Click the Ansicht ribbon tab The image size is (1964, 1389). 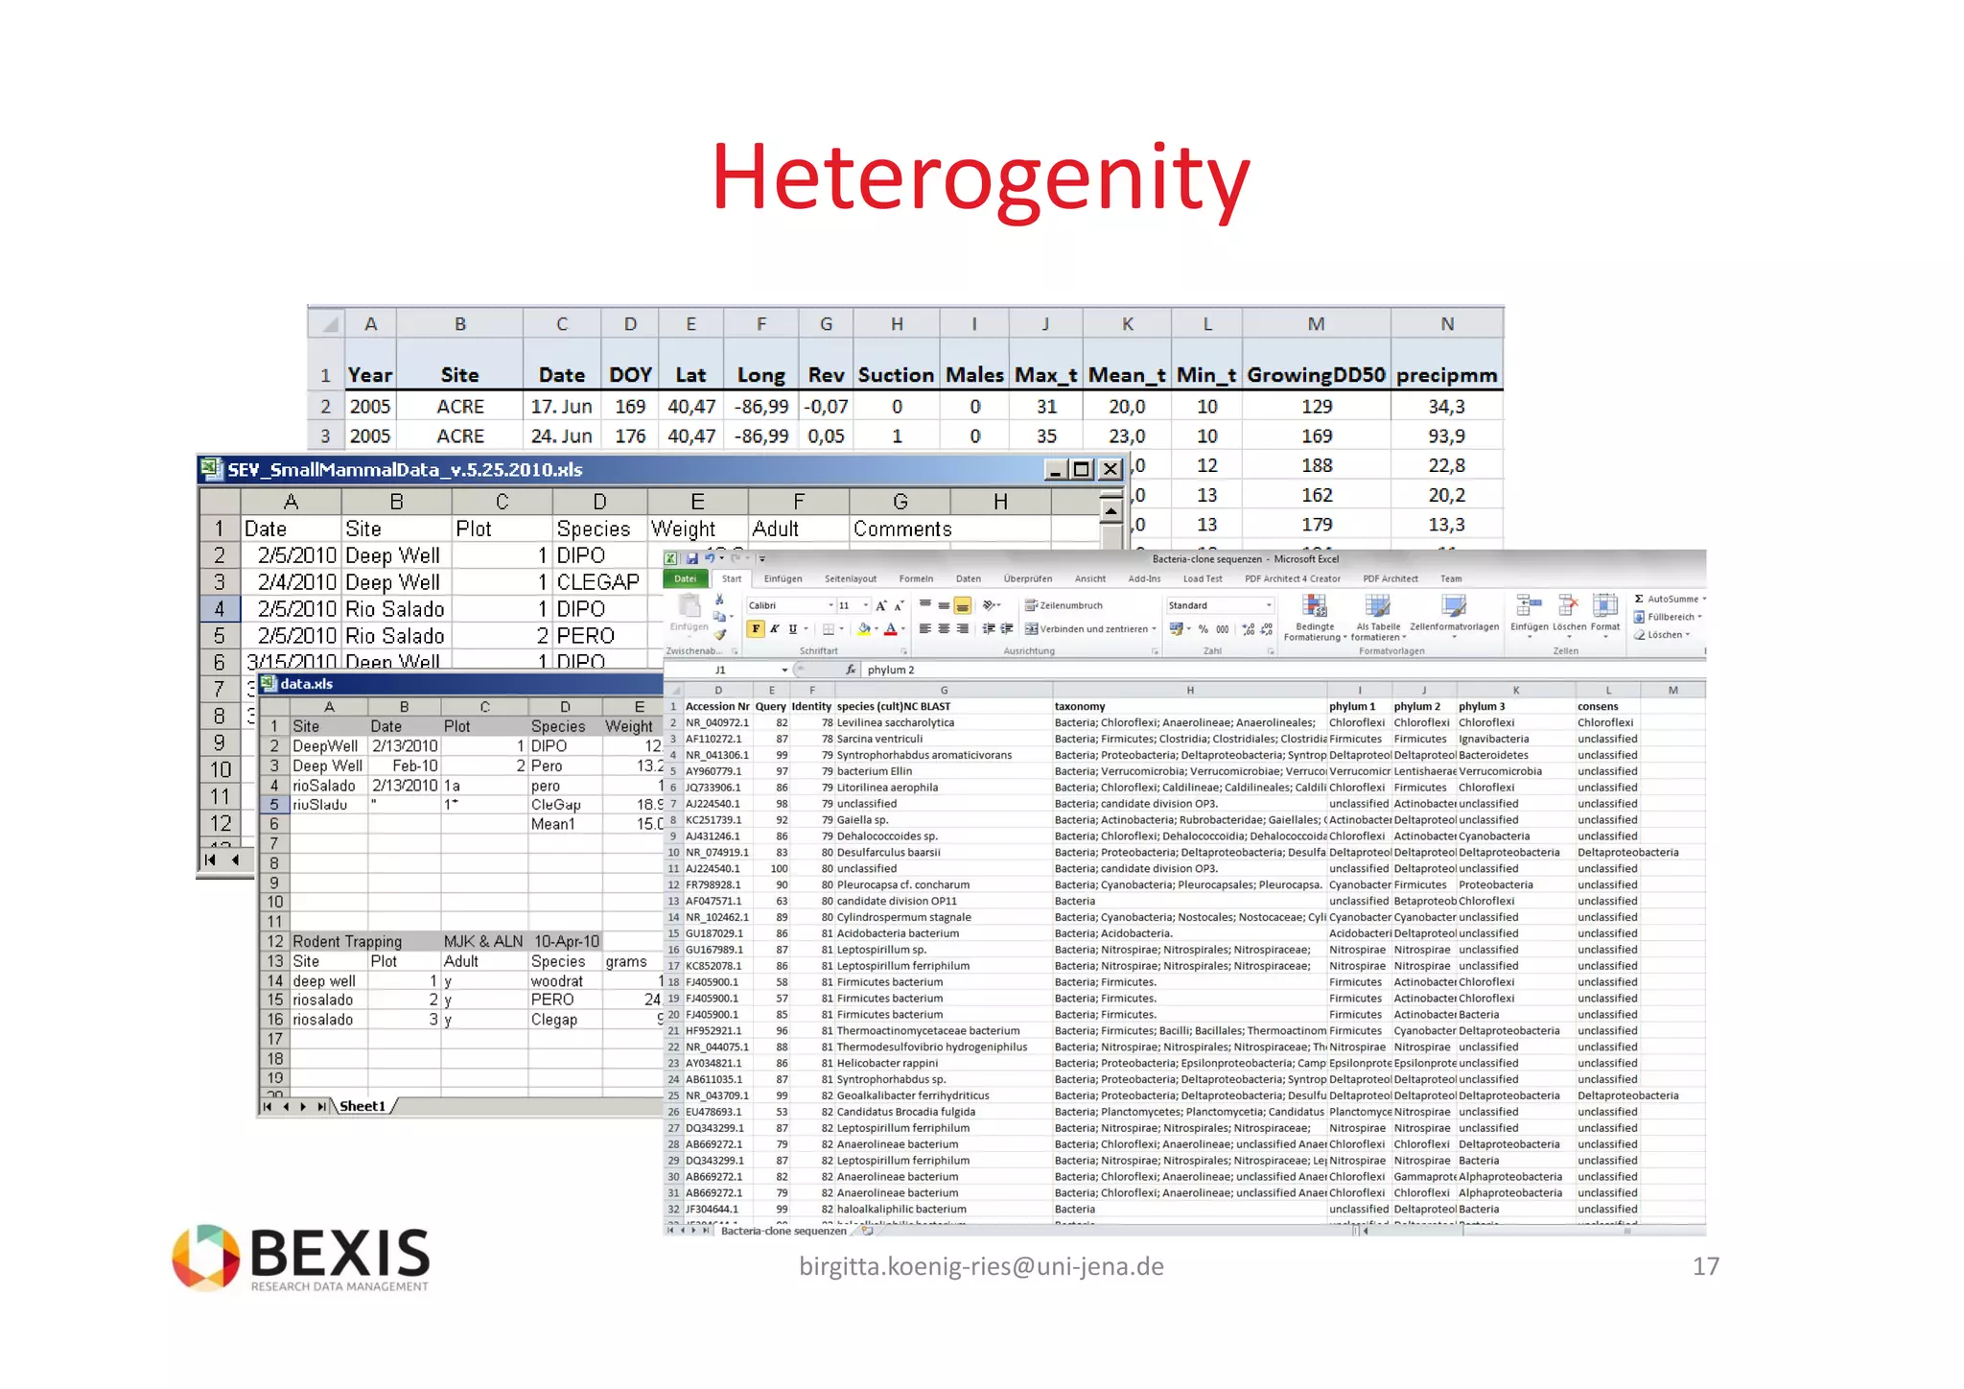click(1089, 578)
